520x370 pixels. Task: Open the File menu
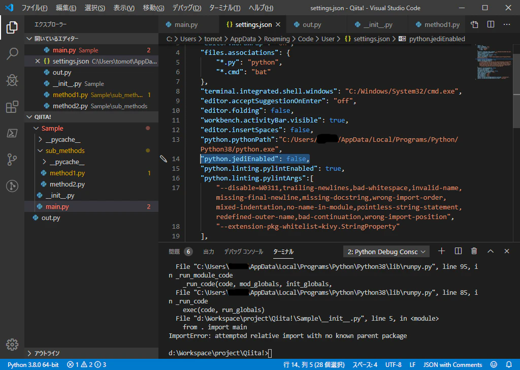point(35,8)
